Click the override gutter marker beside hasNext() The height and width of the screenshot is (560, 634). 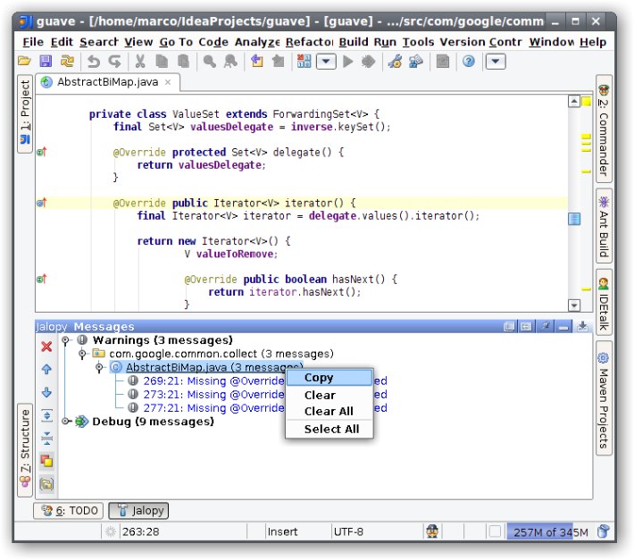click(42, 279)
